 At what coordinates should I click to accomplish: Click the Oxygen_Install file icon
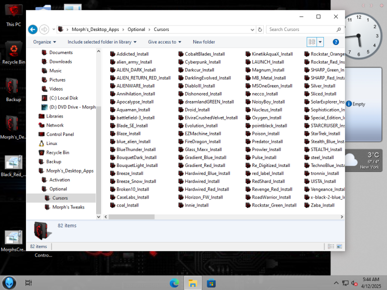tap(248, 118)
